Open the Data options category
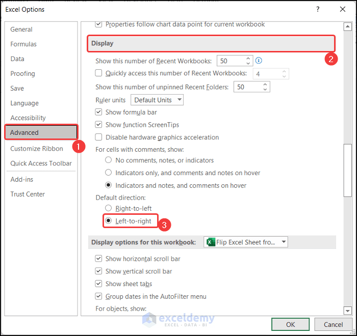The width and height of the screenshot is (357, 336). tap(17, 59)
